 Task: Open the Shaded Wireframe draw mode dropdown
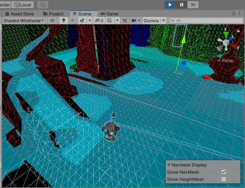pyautogui.click(x=24, y=20)
